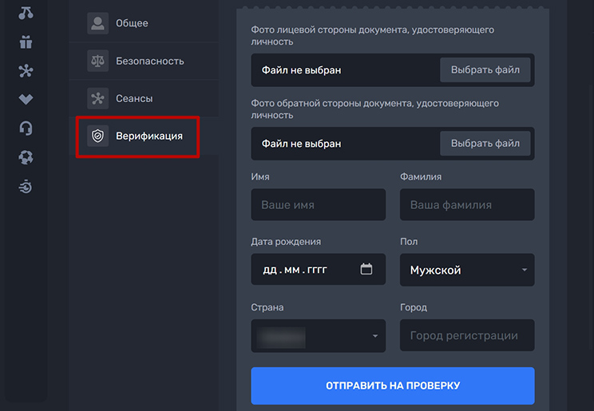Screen dimensions: 594x411
Task: Click 'Фото обратной стороны документа' caption
Action: (x=374, y=109)
